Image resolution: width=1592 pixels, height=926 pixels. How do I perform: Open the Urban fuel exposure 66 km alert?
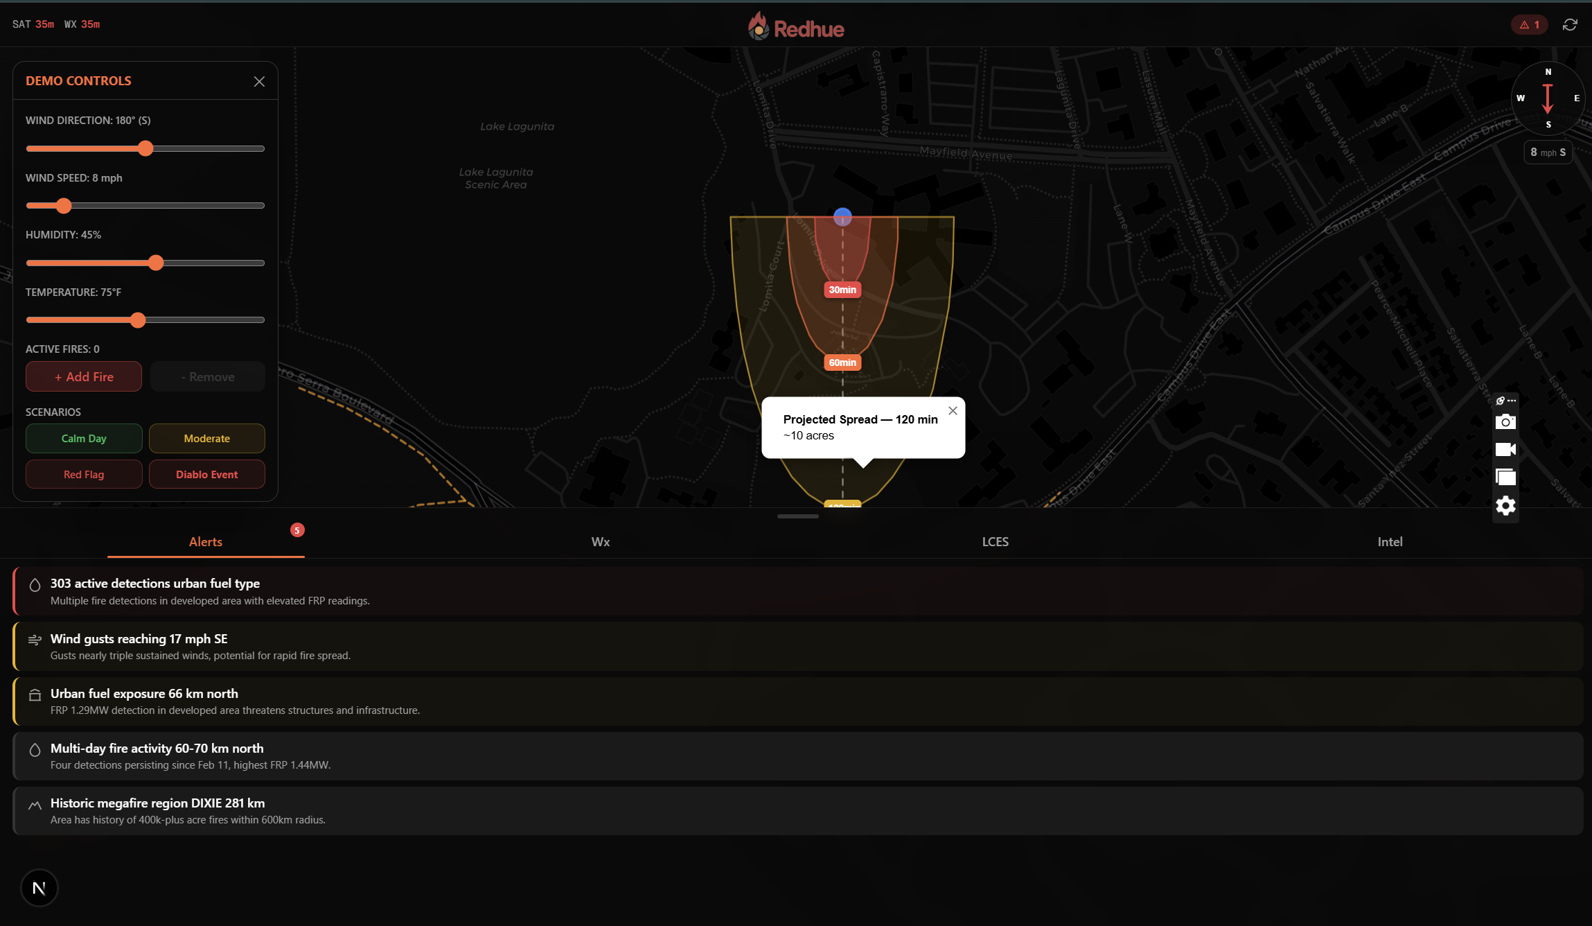point(798,701)
